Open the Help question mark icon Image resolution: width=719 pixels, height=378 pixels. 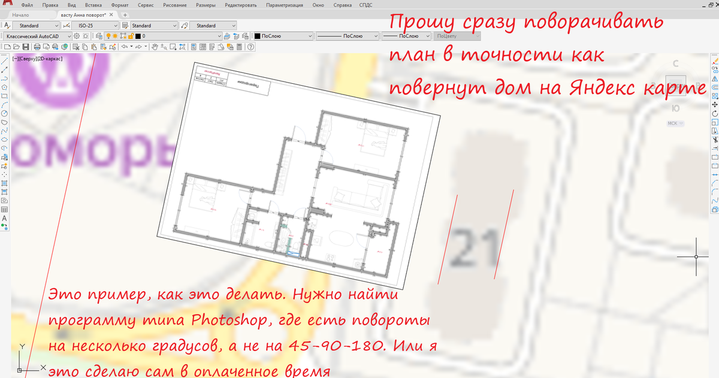249,47
